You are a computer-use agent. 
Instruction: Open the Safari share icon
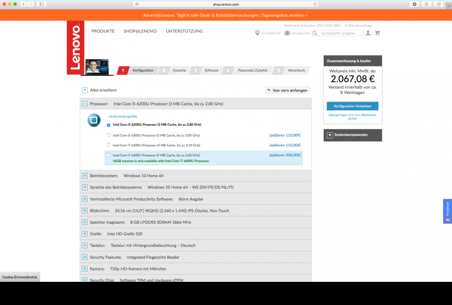coord(427,5)
